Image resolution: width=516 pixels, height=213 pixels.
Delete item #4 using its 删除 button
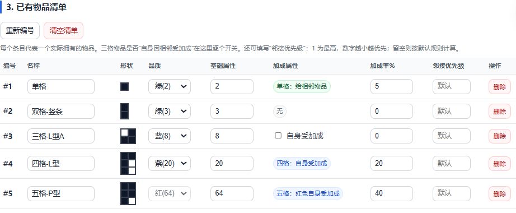pos(500,164)
